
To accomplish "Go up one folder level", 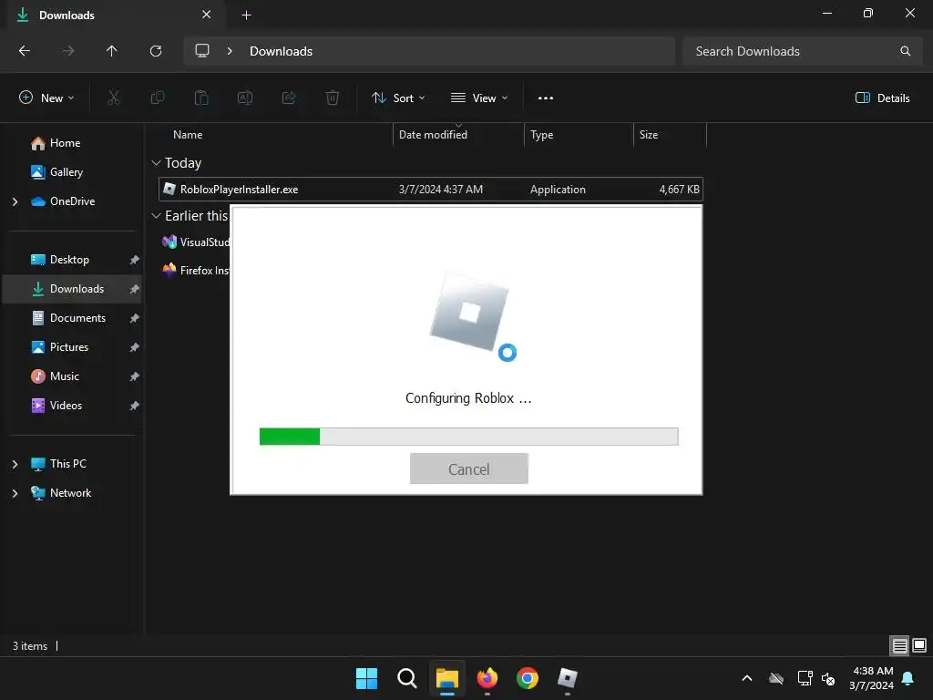I will coord(112,51).
